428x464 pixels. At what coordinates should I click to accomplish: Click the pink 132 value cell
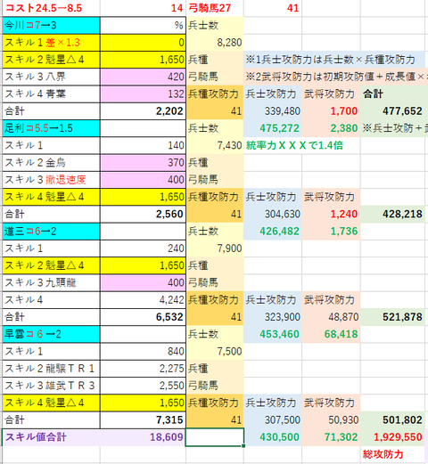pos(143,94)
